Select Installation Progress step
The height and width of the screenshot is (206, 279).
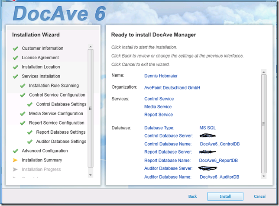tap(41, 169)
